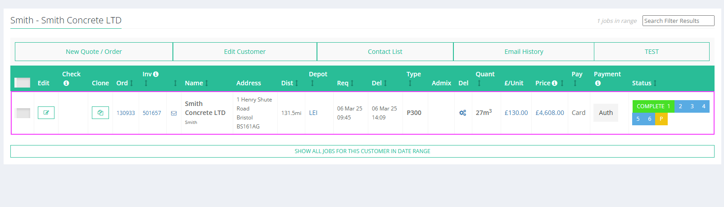Click info icon under Payment header

tap(597, 83)
